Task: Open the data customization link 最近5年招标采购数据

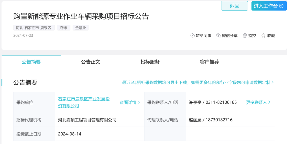Action: (198, 82)
